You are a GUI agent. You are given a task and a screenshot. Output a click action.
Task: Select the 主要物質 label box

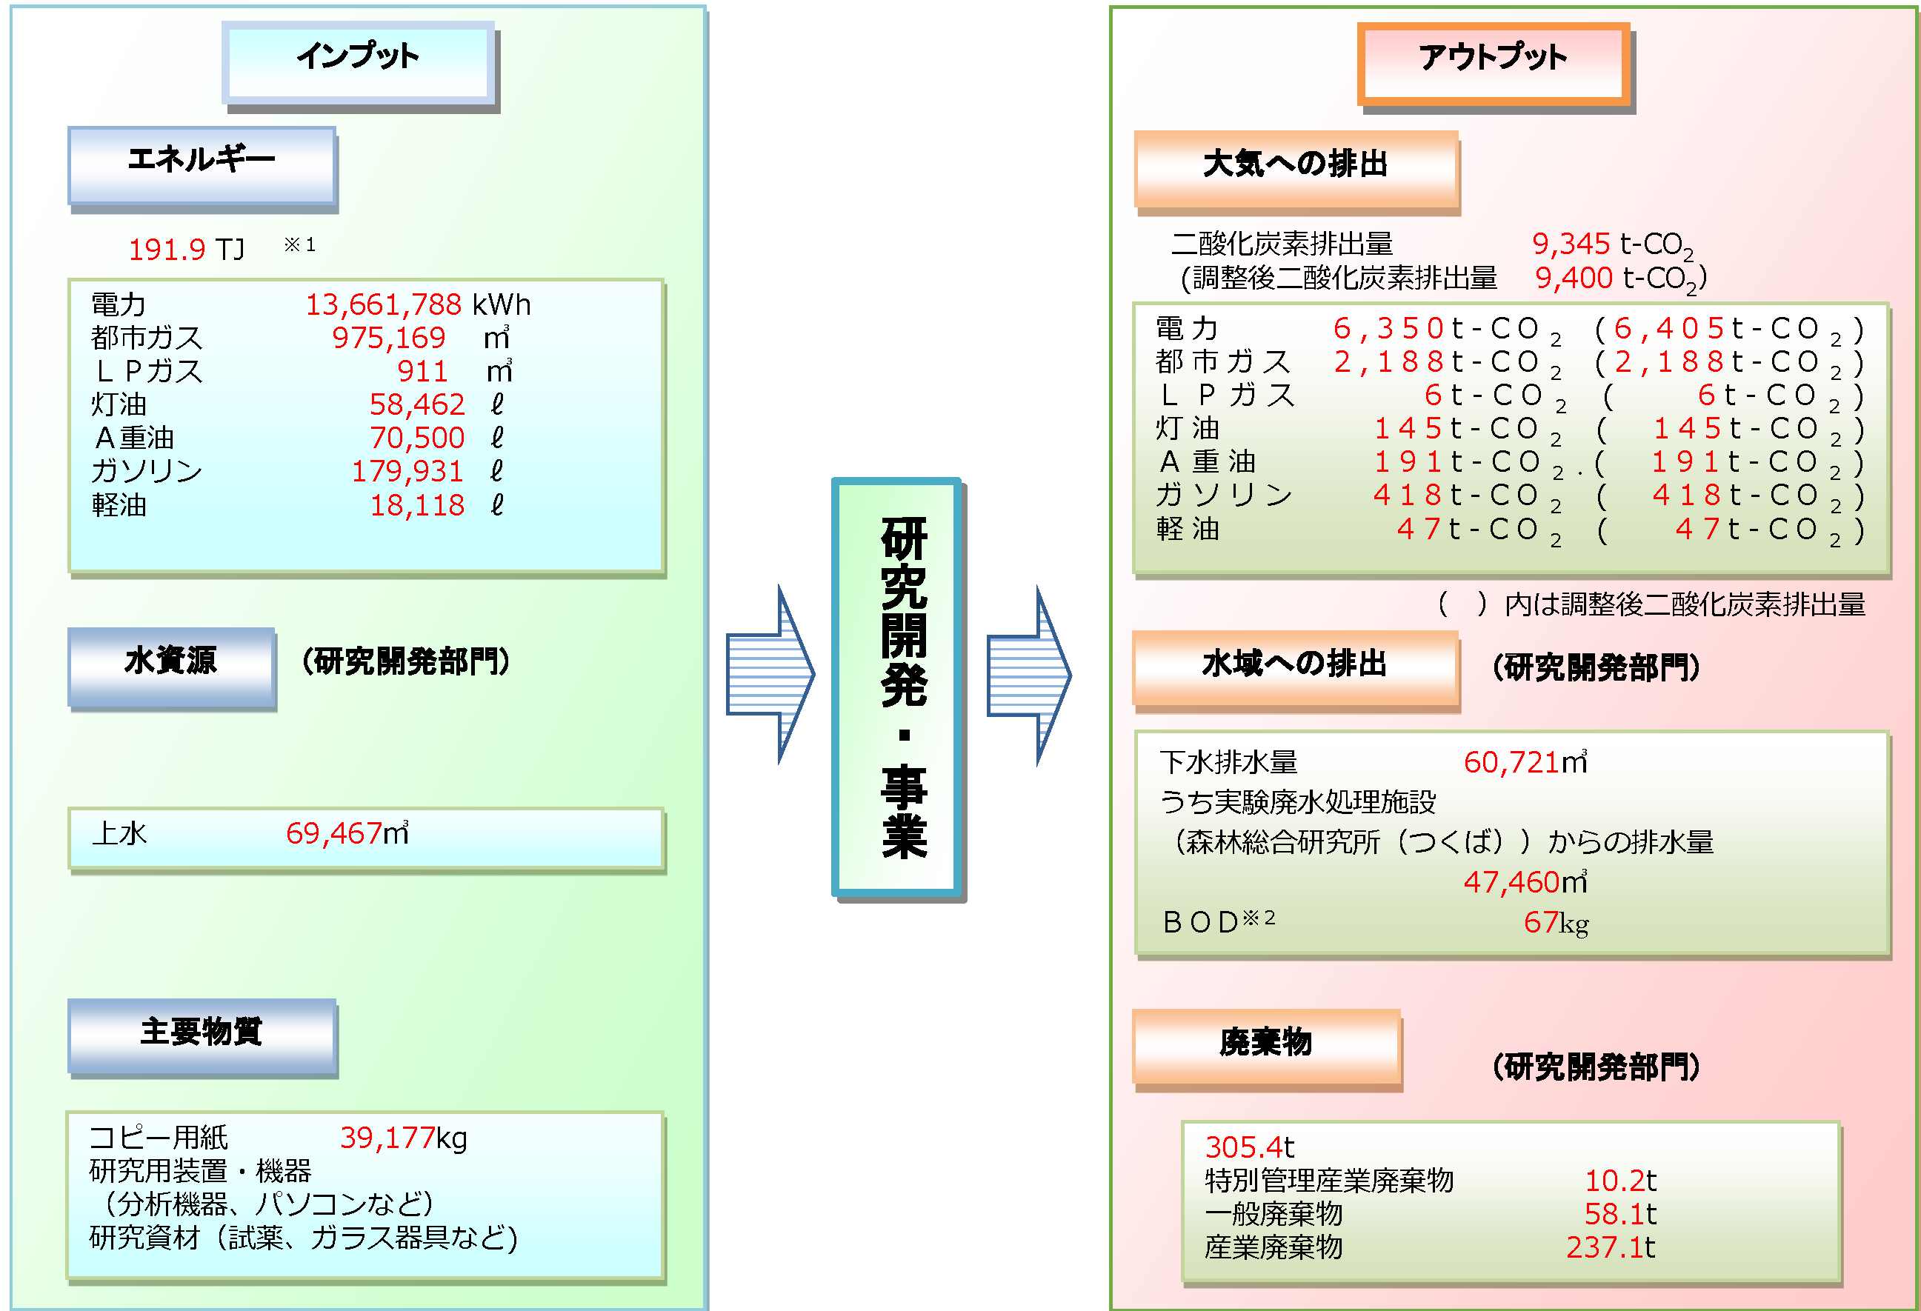[202, 1038]
